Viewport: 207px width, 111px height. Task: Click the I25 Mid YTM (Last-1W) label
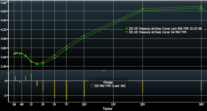(110, 86)
